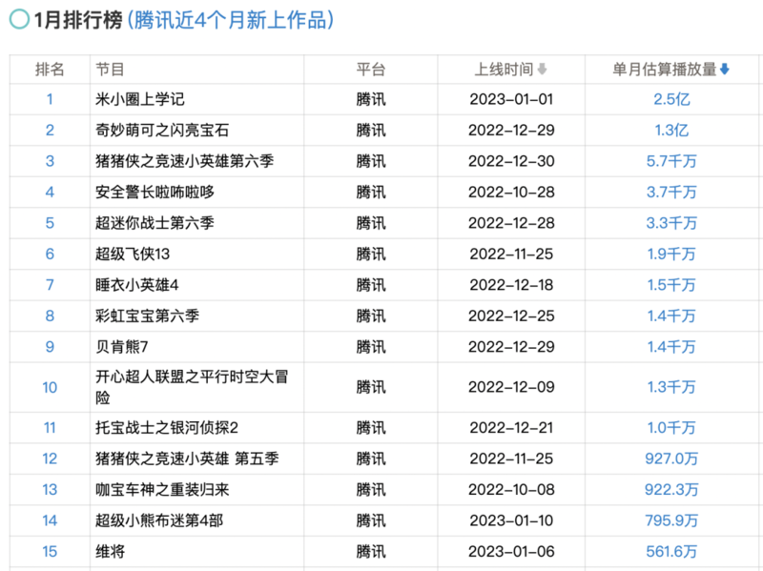The height and width of the screenshot is (571, 763).
Task: Select the show 超级飞侠13
Action: (x=133, y=254)
